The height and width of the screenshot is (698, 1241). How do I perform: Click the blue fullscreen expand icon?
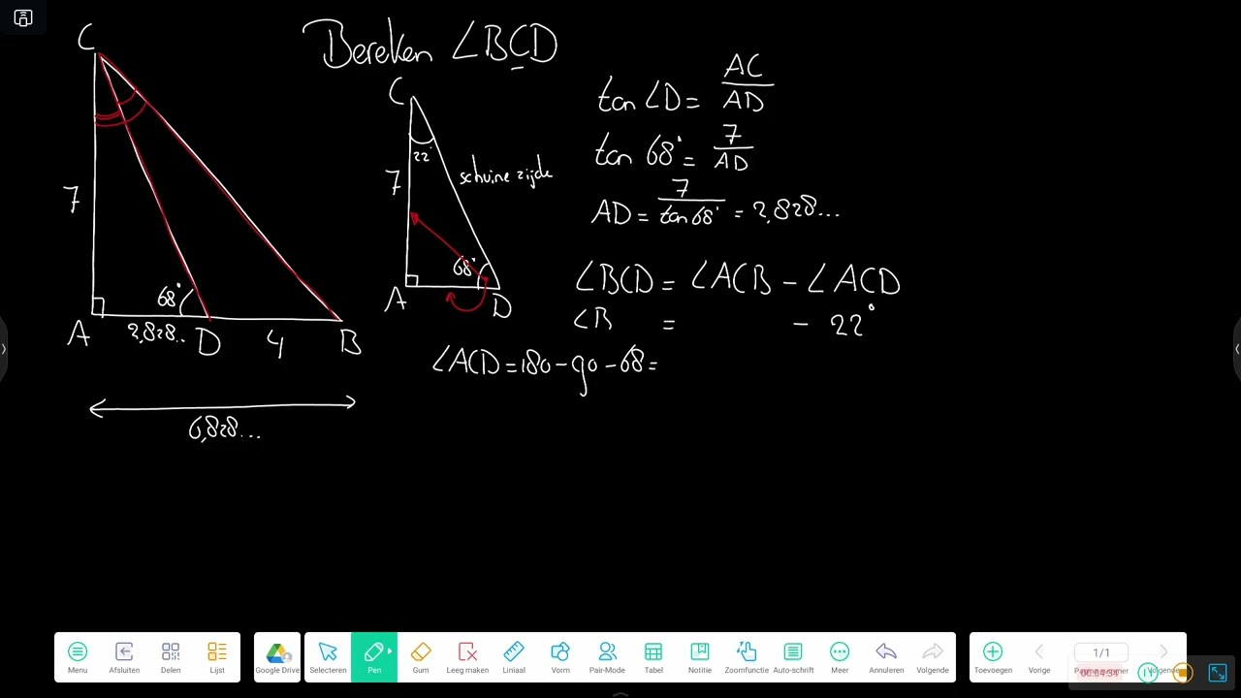tap(1218, 673)
